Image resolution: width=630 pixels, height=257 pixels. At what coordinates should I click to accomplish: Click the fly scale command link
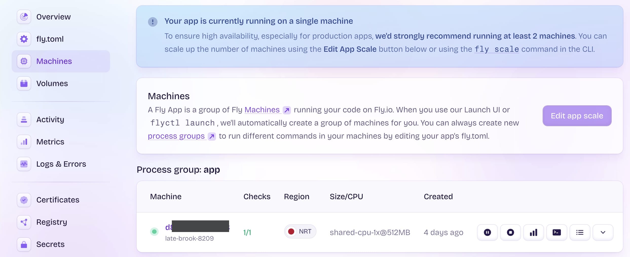496,49
